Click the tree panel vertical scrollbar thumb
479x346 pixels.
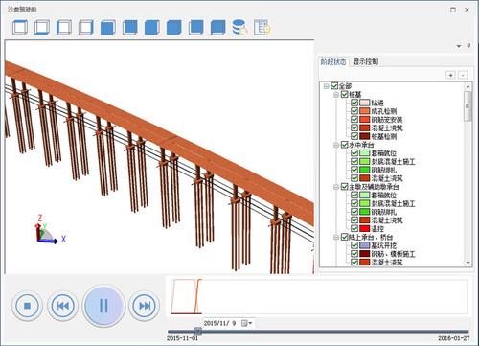(468, 106)
